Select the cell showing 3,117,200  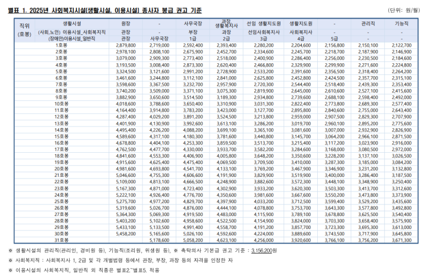coord(334,143)
